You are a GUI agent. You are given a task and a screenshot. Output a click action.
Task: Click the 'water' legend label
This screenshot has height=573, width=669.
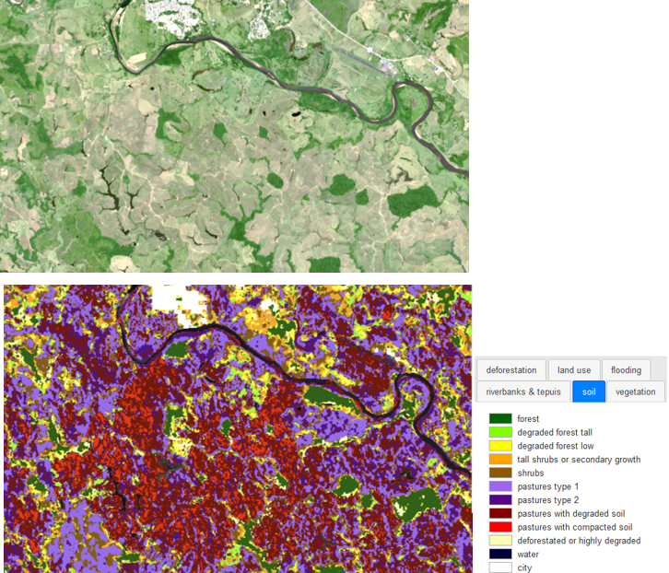528,555
